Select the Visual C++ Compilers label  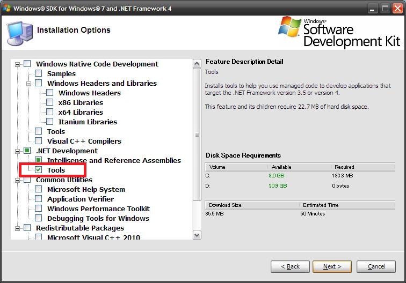pos(84,141)
